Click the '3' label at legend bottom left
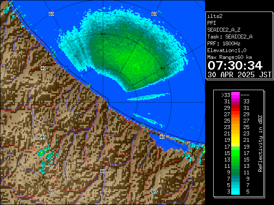Viewport: 274px width, 205px height. point(229,192)
